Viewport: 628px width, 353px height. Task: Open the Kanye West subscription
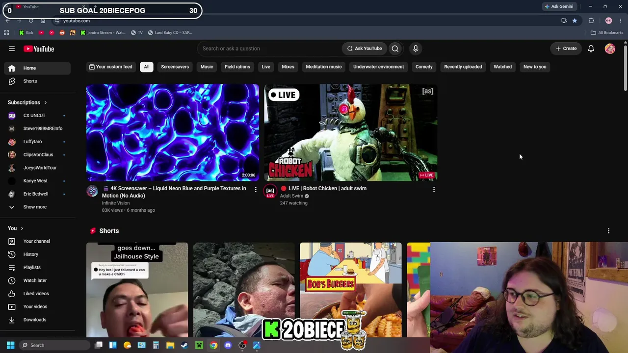click(x=35, y=181)
